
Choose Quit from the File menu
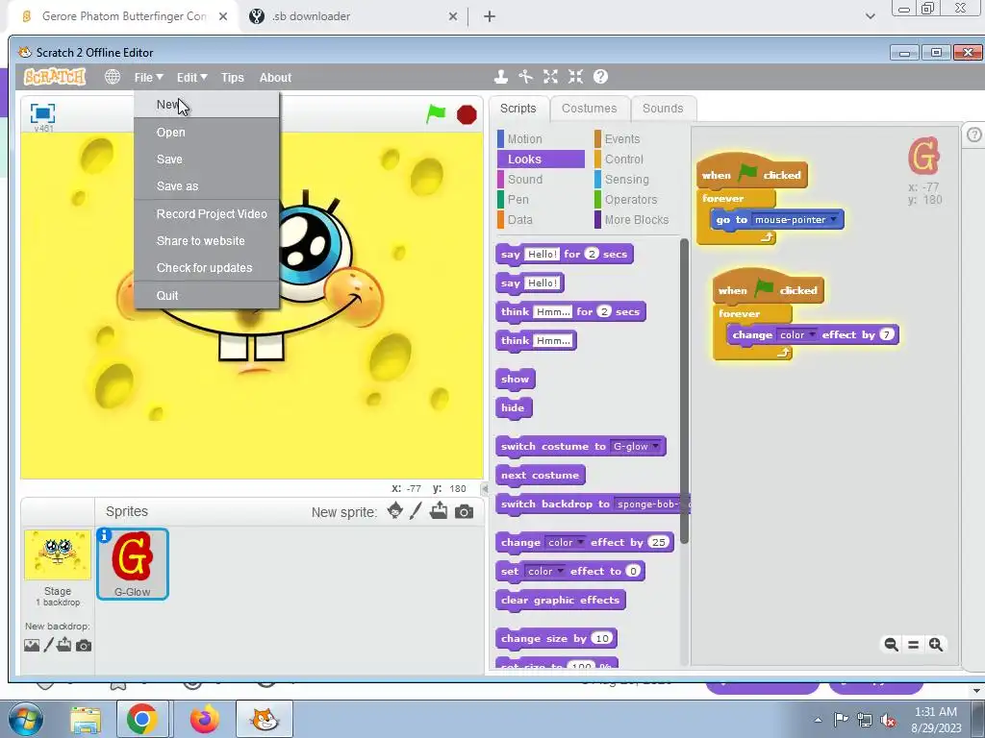point(207,296)
